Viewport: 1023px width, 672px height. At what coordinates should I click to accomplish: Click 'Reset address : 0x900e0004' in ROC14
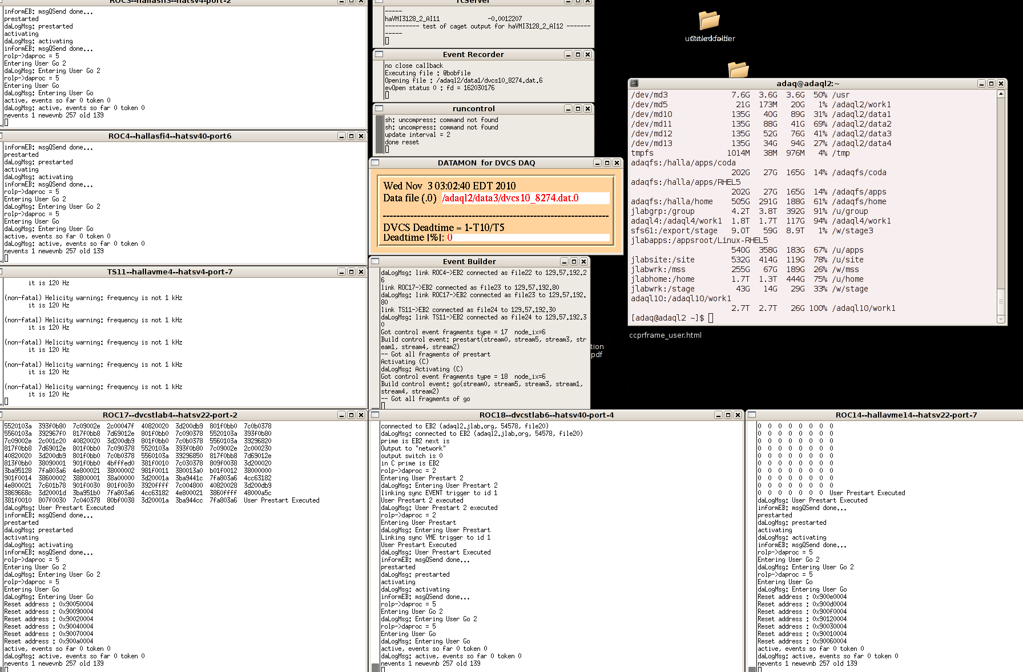coord(802,597)
